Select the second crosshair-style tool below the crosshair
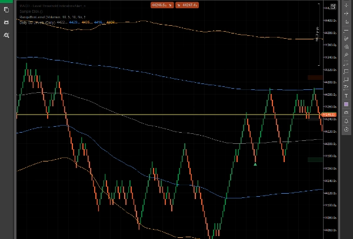 (347, 14)
